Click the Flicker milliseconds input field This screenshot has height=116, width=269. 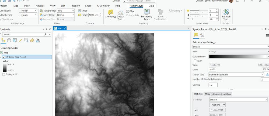tap(94, 15)
